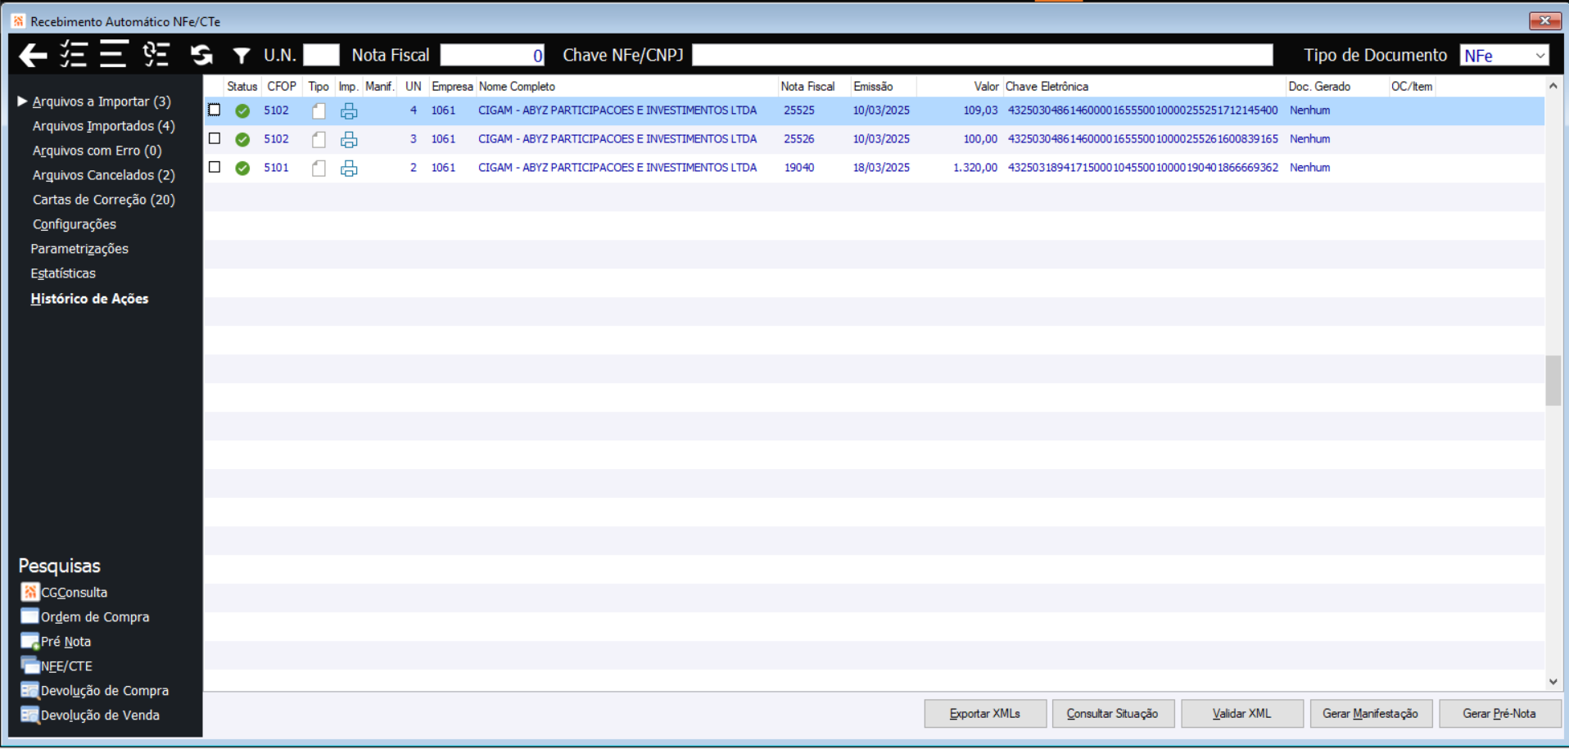This screenshot has height=749, width=1569.
Task: Open Devolução de Venda search
Action: pyautogui.click(x=90, y=715)
